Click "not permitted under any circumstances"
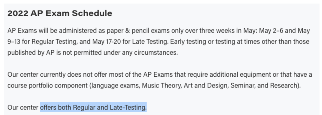The width and height of the screenshot is (322, 115). 120,53
